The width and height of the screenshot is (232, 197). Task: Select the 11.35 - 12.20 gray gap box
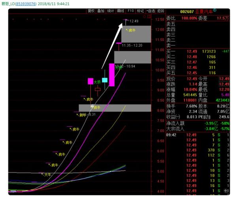136,34
